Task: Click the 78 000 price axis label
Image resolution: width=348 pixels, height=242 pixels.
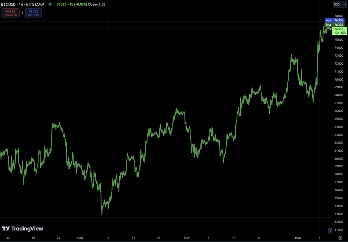Action: coord(339,16)
